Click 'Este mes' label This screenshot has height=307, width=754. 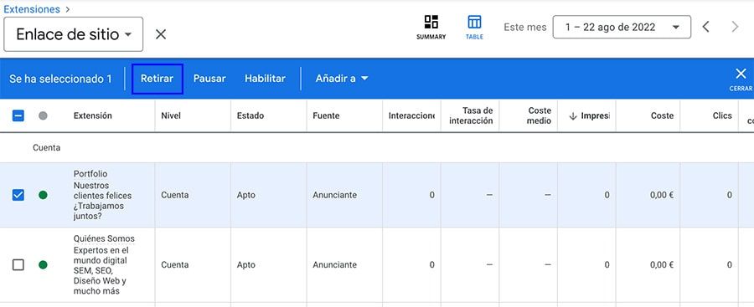pos(525,28)
